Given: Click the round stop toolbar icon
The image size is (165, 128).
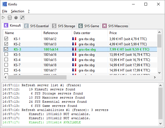Looking at the screenshot, I should tap(16, 18).
